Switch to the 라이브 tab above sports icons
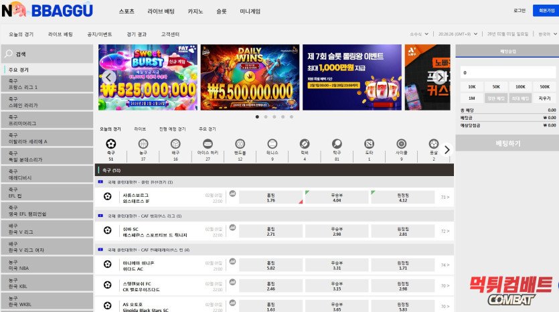The height and width of the screenshot is (312, 559). 140,129
